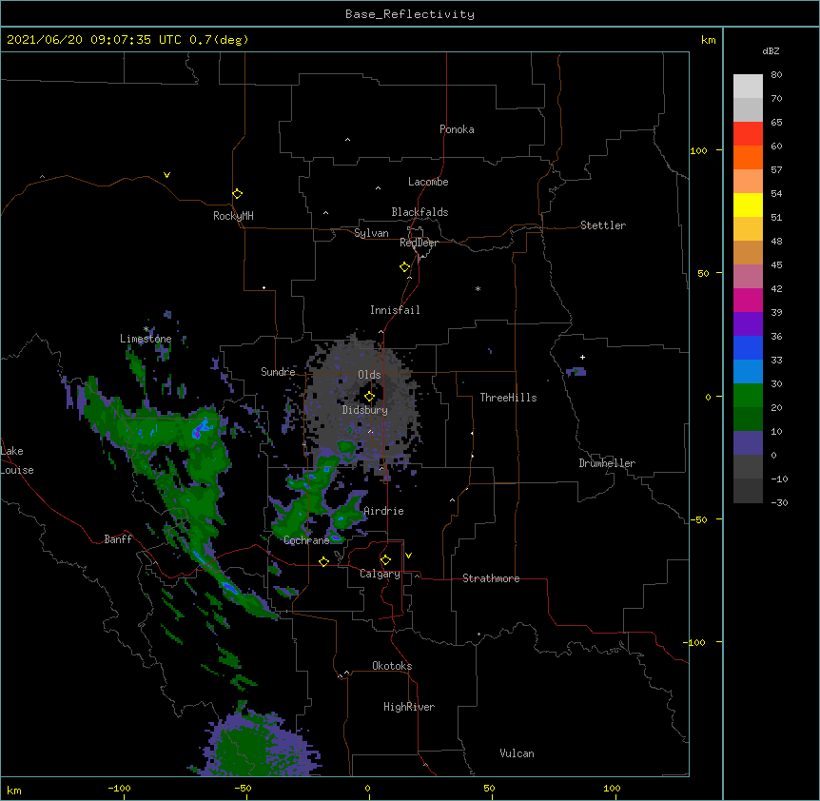Click the yellow marker above Calgary label
Image resolution: width=820 pixels, height=801 pixels.
[385, 560]
